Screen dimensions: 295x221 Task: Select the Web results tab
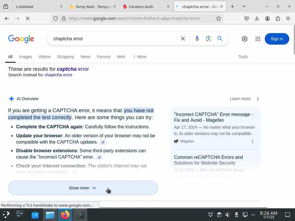click(x=121, y=57)
